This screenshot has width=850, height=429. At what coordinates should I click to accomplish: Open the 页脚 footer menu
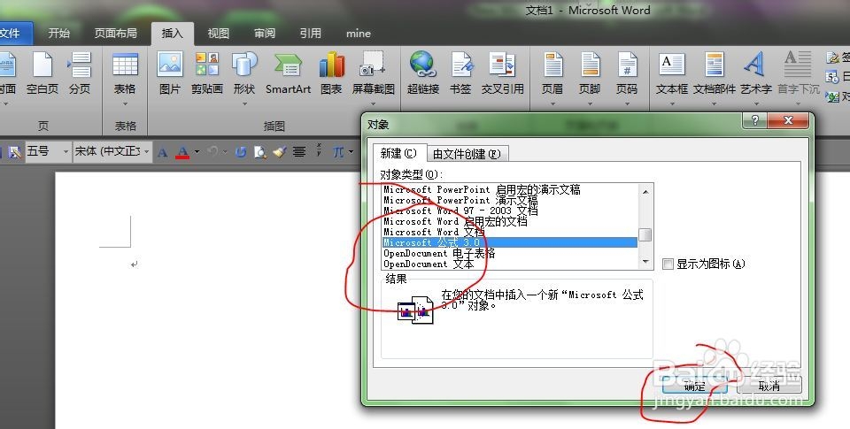[590, 78]
